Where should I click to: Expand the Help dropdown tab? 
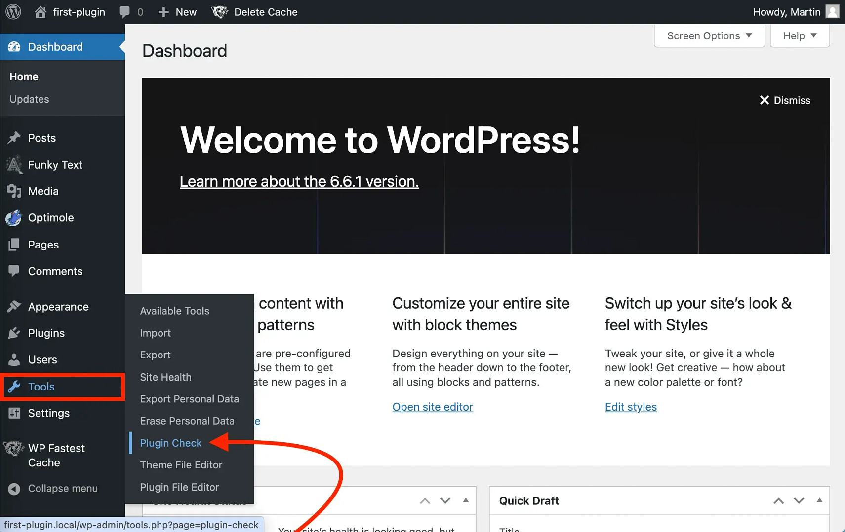[800, 36]
